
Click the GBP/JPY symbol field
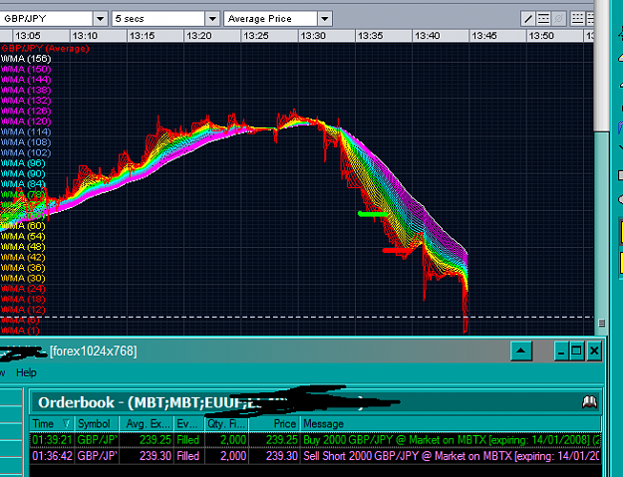coord(46,19)
